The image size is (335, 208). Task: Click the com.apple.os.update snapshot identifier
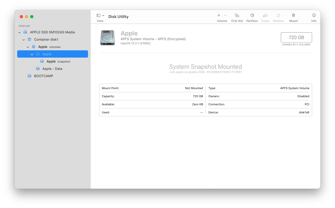[206, 72]
